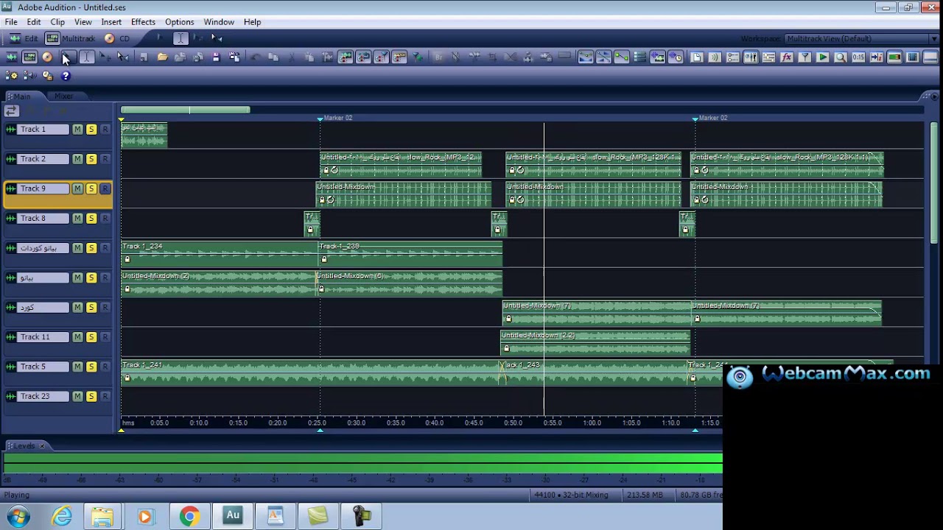Click the Video panel filmstrip icon

[912, 57]
